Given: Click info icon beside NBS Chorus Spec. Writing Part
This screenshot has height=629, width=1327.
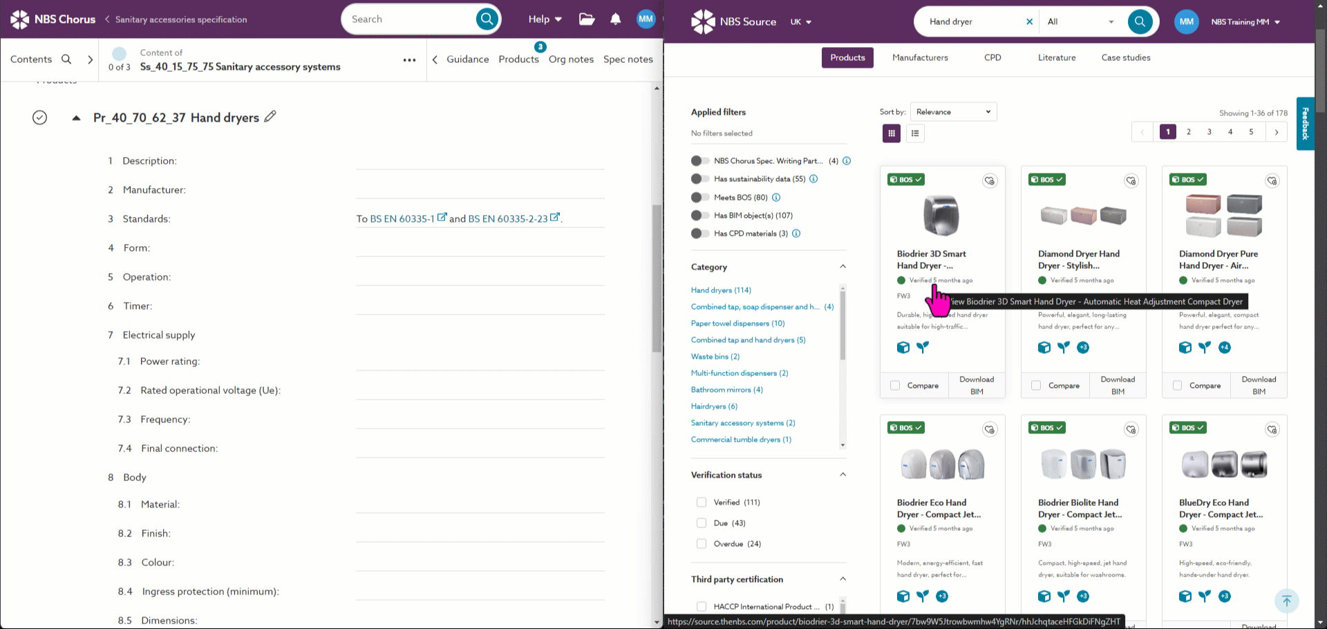Looking at the screenshot, I should 847,161.
